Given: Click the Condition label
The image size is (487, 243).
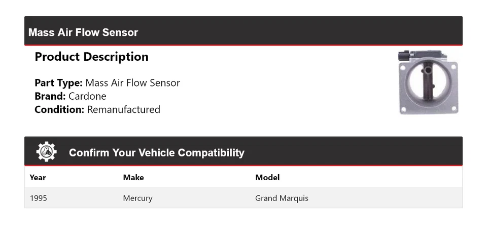Looking at the screenshot, I should tap(59, 109).
